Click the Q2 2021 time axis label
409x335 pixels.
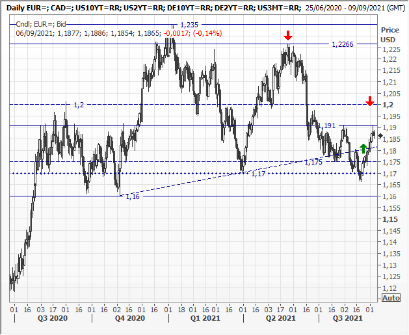click(282, 319)
